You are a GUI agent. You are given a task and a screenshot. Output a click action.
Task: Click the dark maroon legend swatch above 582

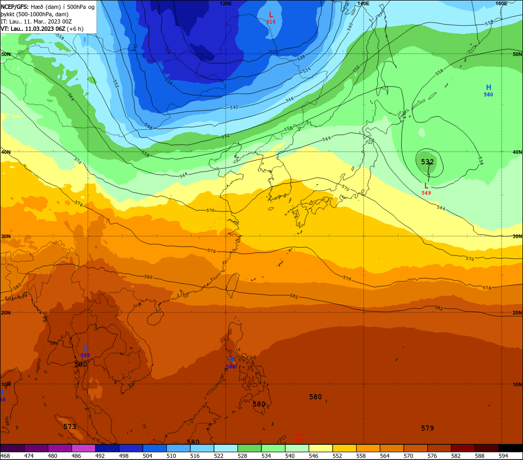[x=463, y=448]
